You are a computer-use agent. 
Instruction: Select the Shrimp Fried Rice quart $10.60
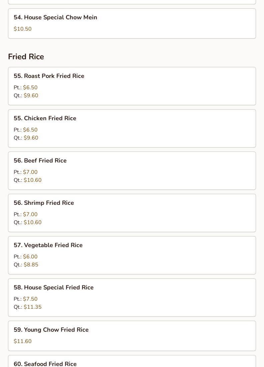coord(32,222)
